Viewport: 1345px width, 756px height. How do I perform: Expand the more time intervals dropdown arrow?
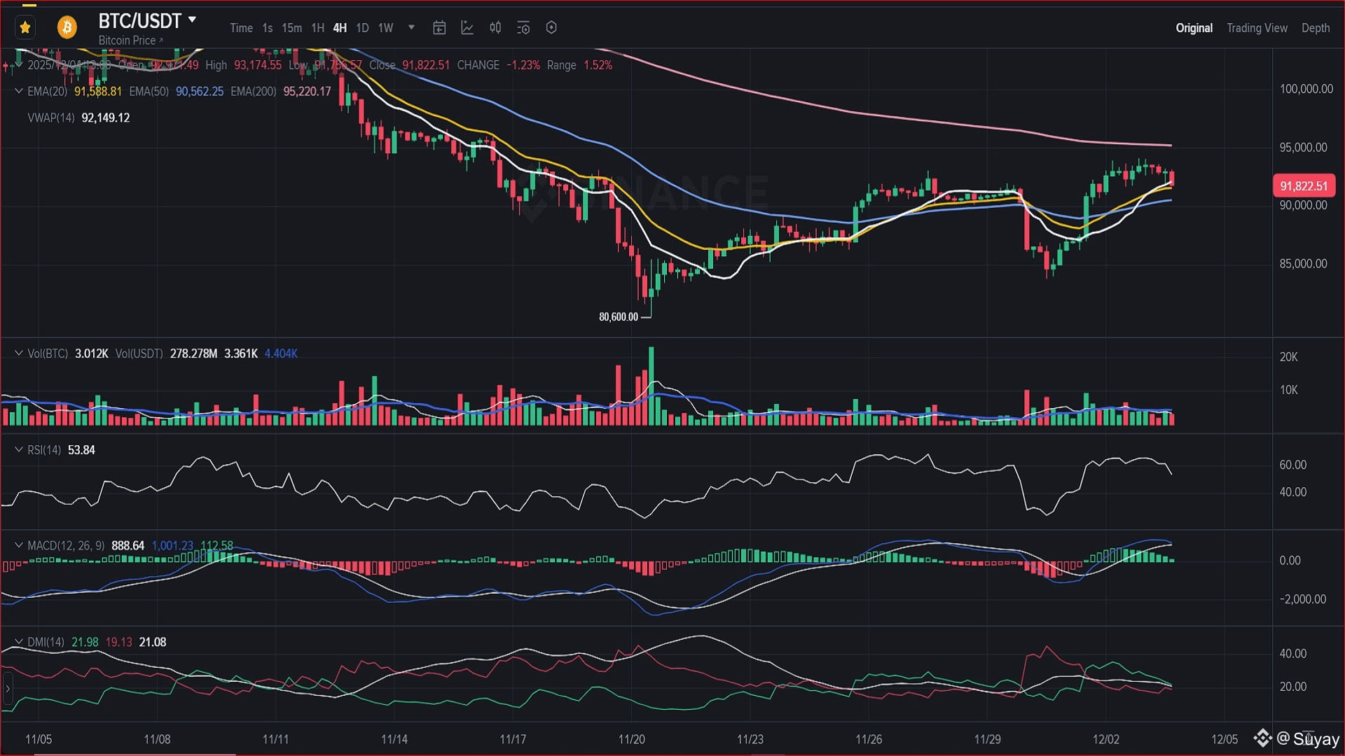coord(411,28)
